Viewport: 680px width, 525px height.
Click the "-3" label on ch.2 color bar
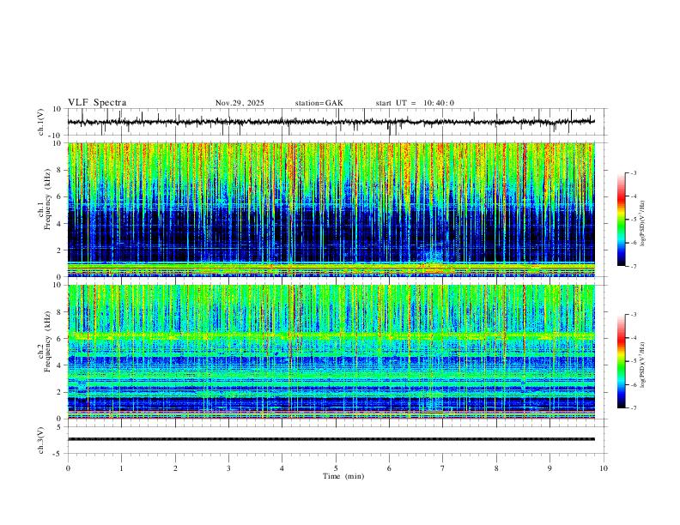[634, 315]
